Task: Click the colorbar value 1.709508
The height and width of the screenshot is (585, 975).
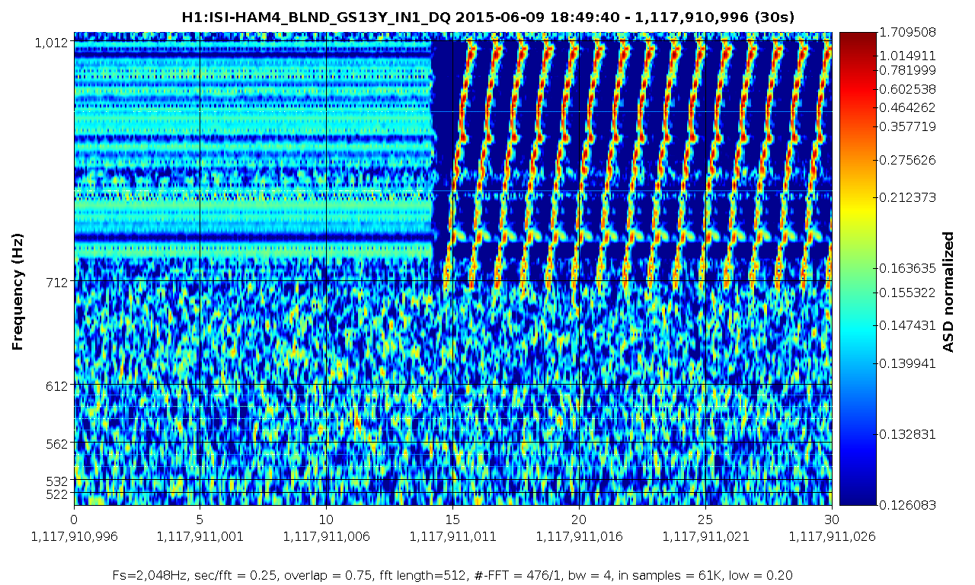Action: tap(908, 33)
